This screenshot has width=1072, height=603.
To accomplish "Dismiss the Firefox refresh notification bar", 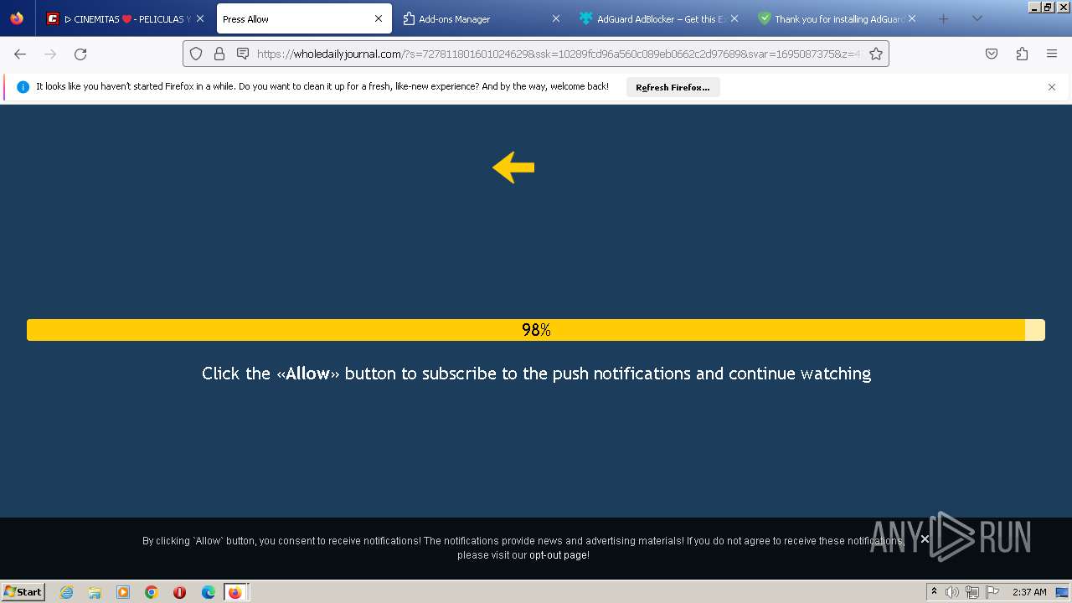I will tap(1052, 87).
